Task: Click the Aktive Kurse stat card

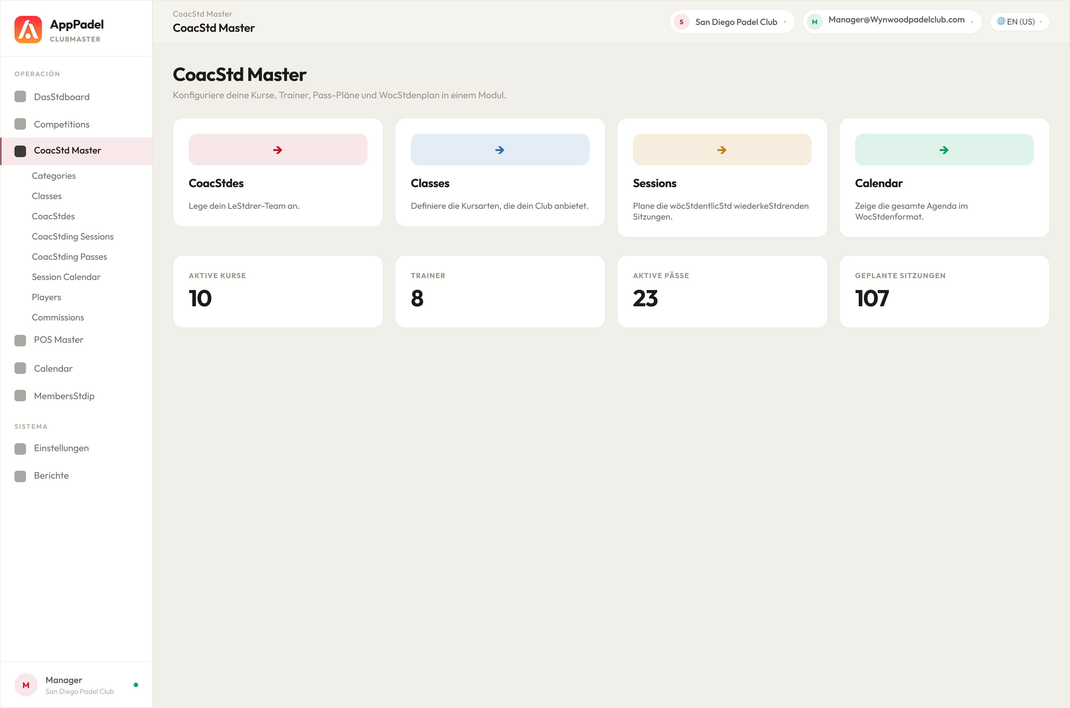Action: 278,292
